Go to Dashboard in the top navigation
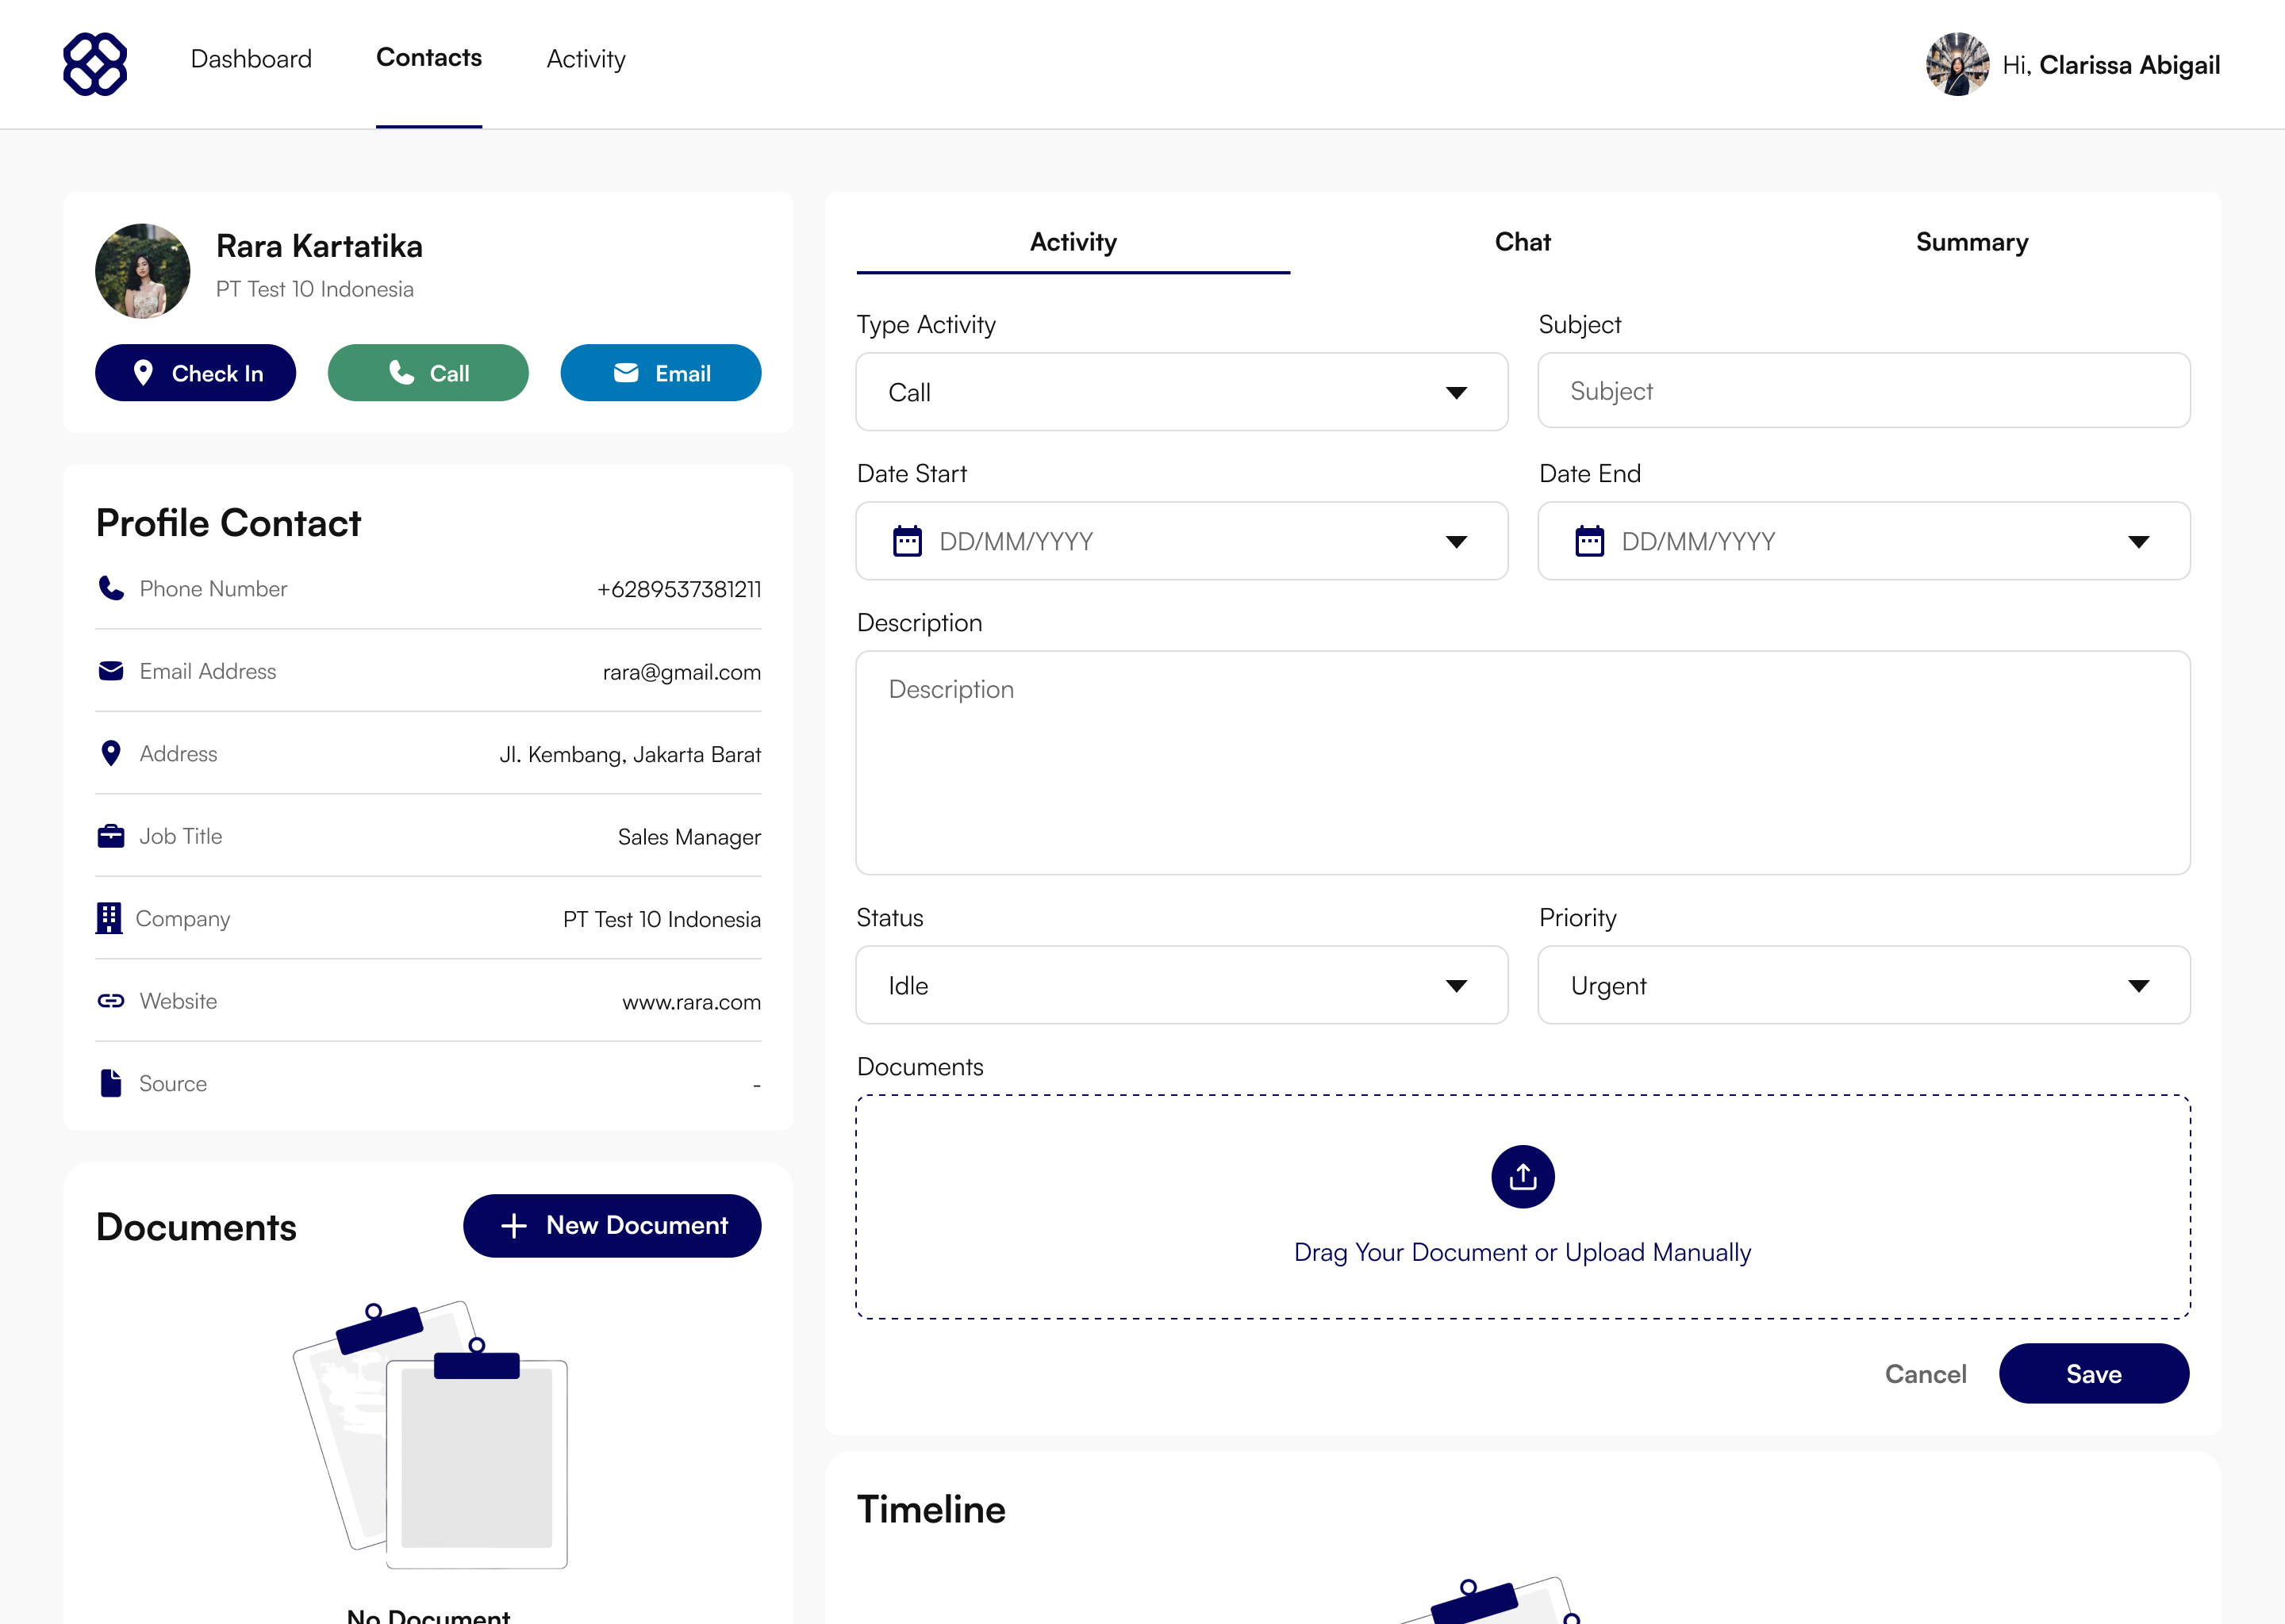Screen dimensions: 2285x1624 pos(251,59)
